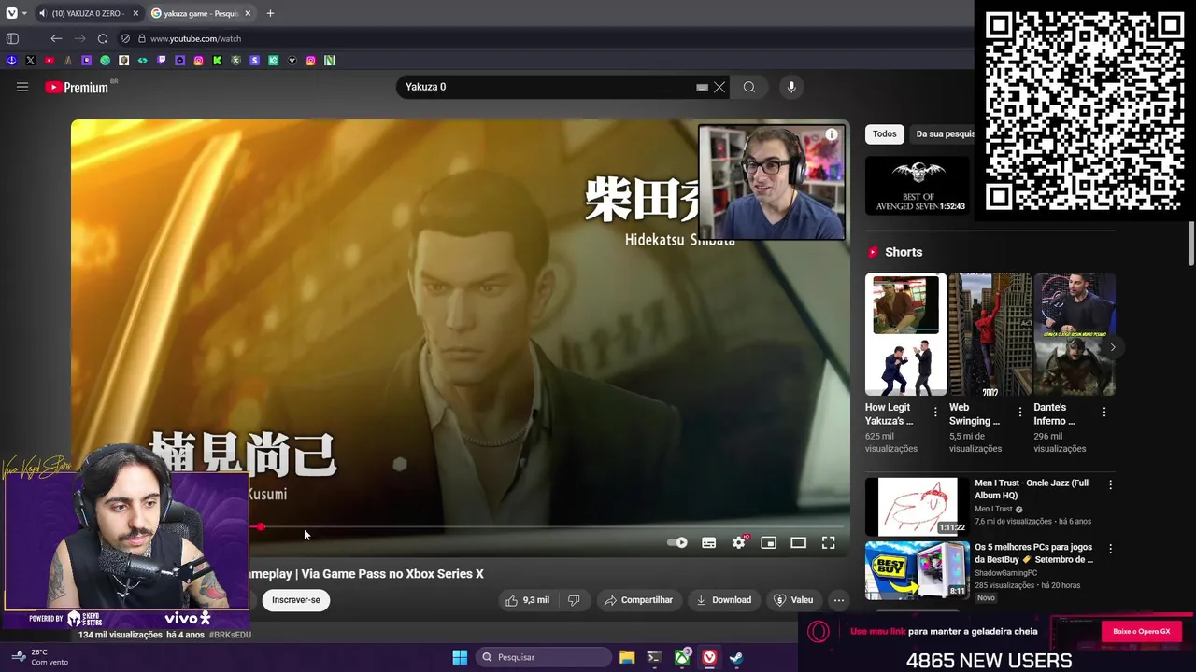Click the Download button
1196x672 pixels.
pyautogui.click(x=723, y=600)
